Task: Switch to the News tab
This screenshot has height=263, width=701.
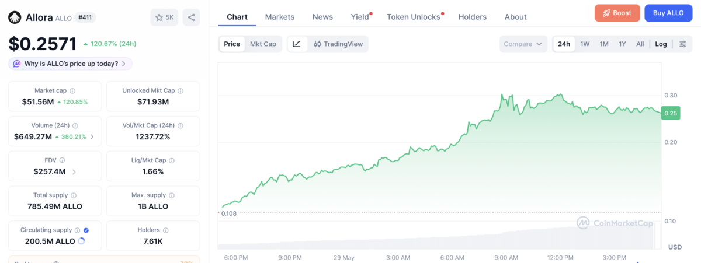Action: coord(322,17)
